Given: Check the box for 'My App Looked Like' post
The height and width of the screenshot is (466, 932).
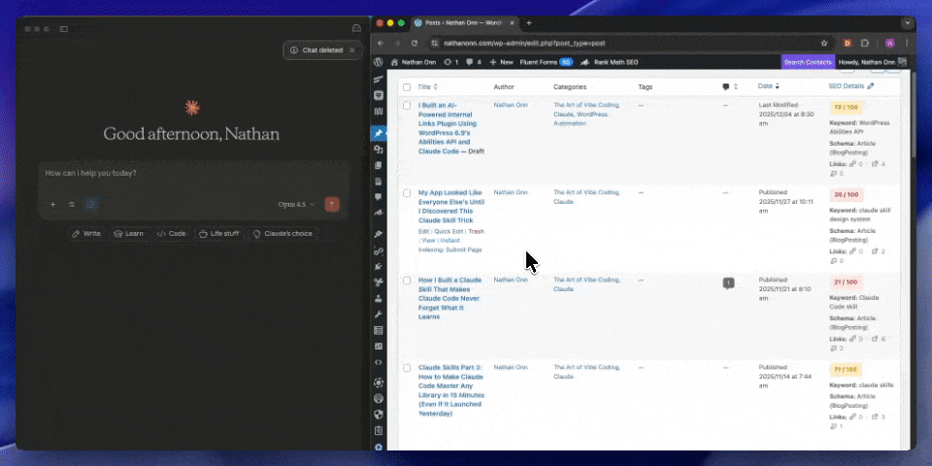Looking at the screenshot, I should [x=407, y=193].
